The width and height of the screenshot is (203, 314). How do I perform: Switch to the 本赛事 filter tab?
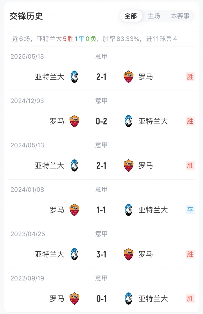click(180, 16)
